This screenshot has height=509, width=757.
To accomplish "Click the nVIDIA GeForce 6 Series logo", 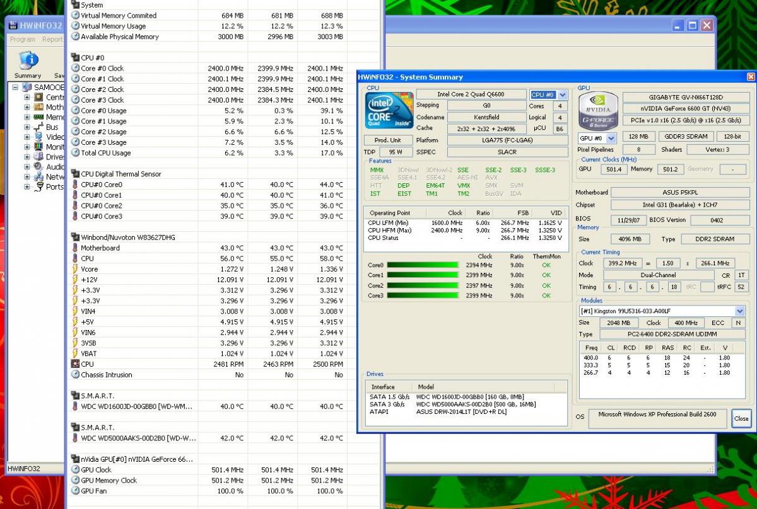I will (x=597, y=111).
